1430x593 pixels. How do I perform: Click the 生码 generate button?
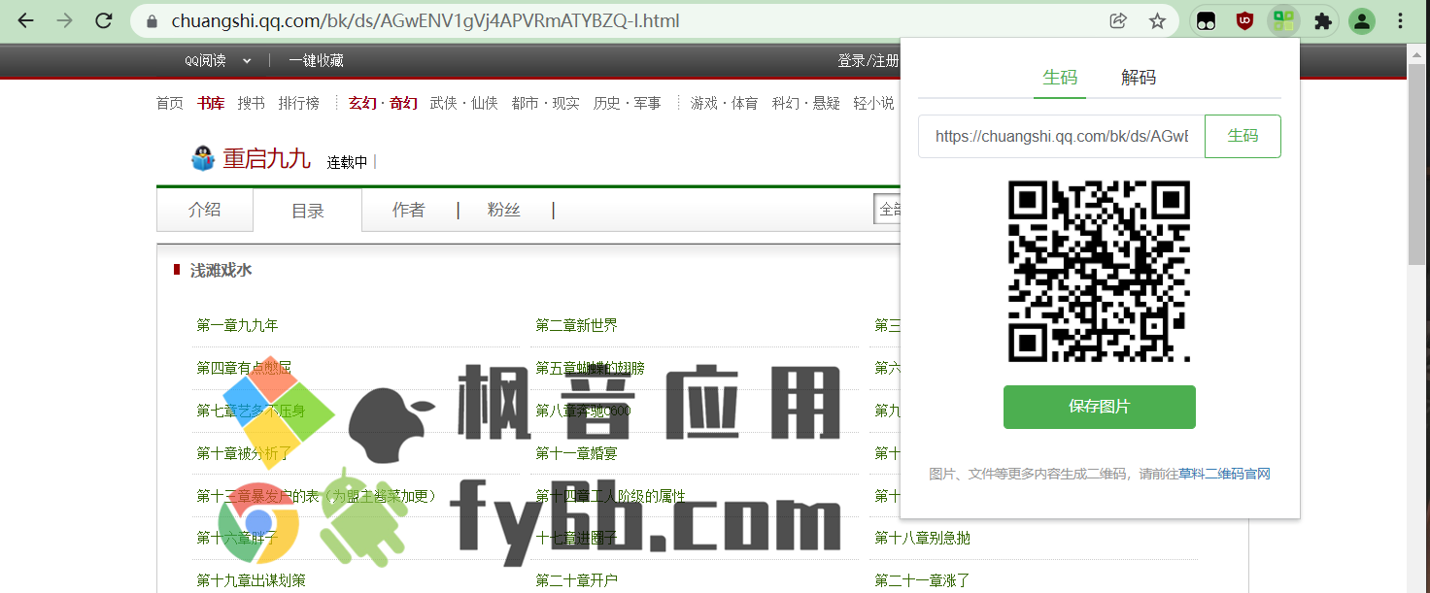1243,136
